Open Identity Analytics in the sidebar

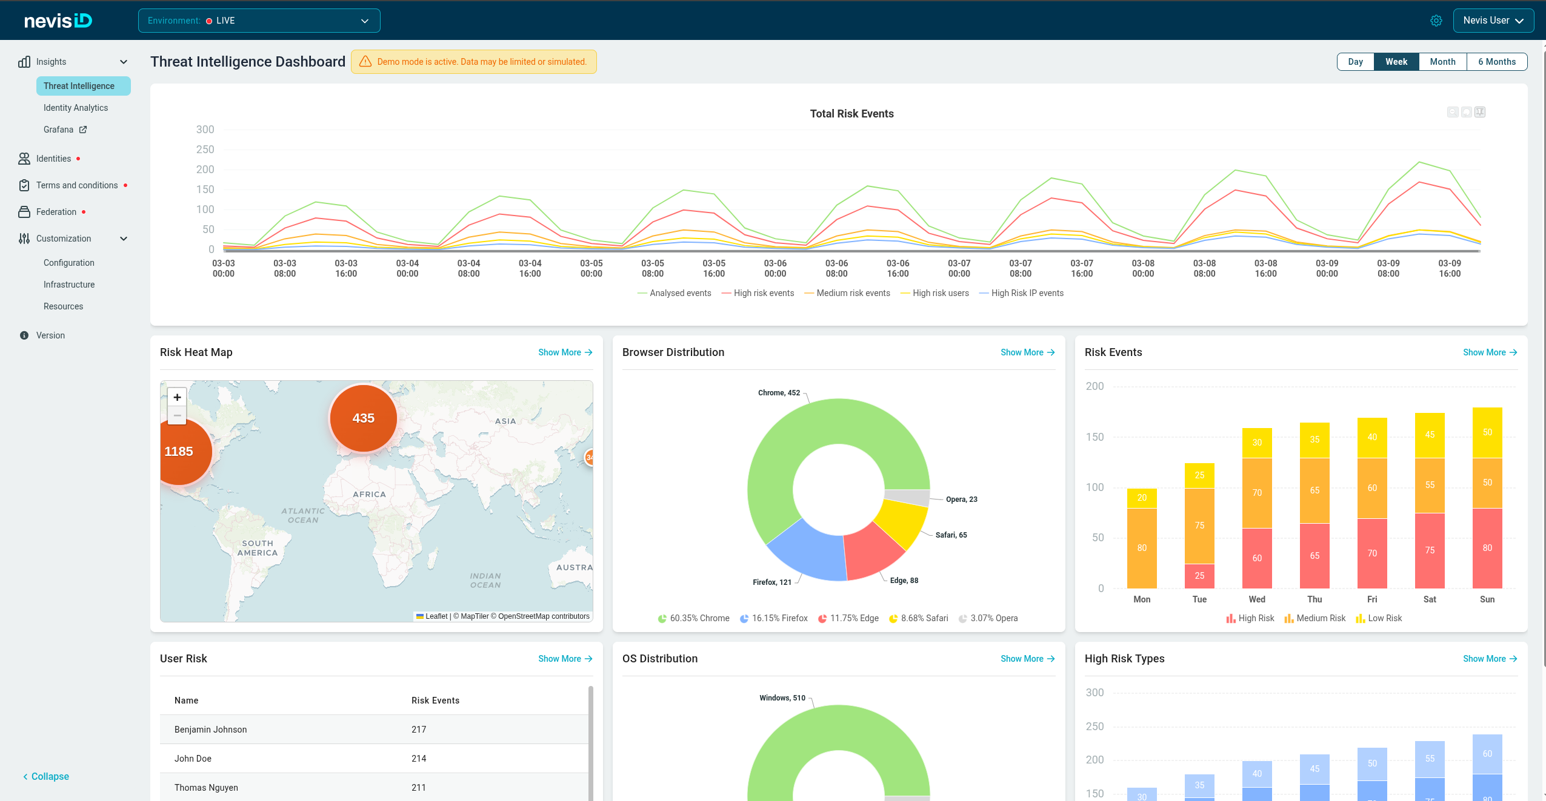[x=76, y=108]
